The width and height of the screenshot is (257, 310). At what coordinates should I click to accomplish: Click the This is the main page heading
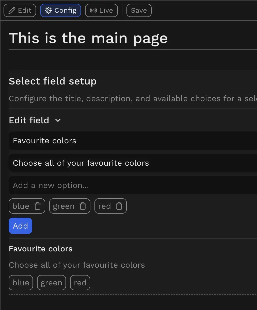pos(88,38)
